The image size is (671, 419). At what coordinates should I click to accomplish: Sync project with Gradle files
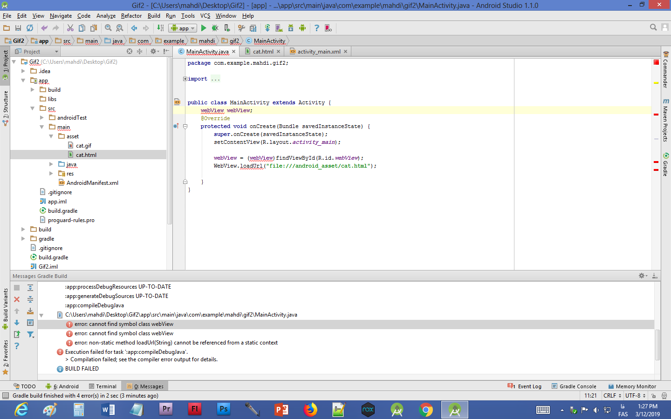tap(267, 28)
